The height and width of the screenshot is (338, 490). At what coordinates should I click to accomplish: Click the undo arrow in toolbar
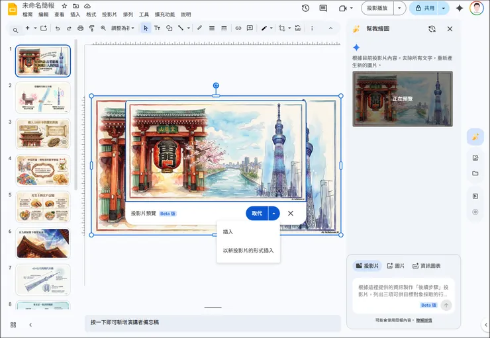58,28
